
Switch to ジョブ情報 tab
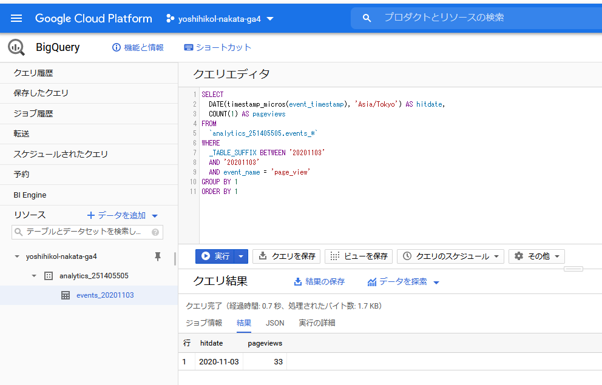pos(204,323)
